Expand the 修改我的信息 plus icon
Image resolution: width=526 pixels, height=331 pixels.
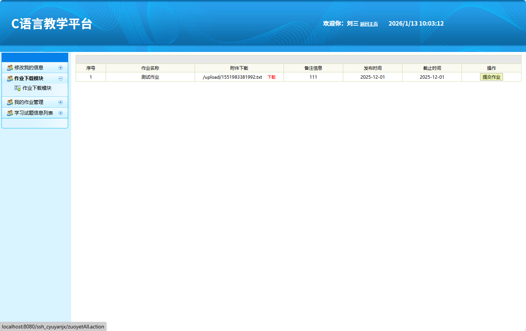click(x=60, y=68)
